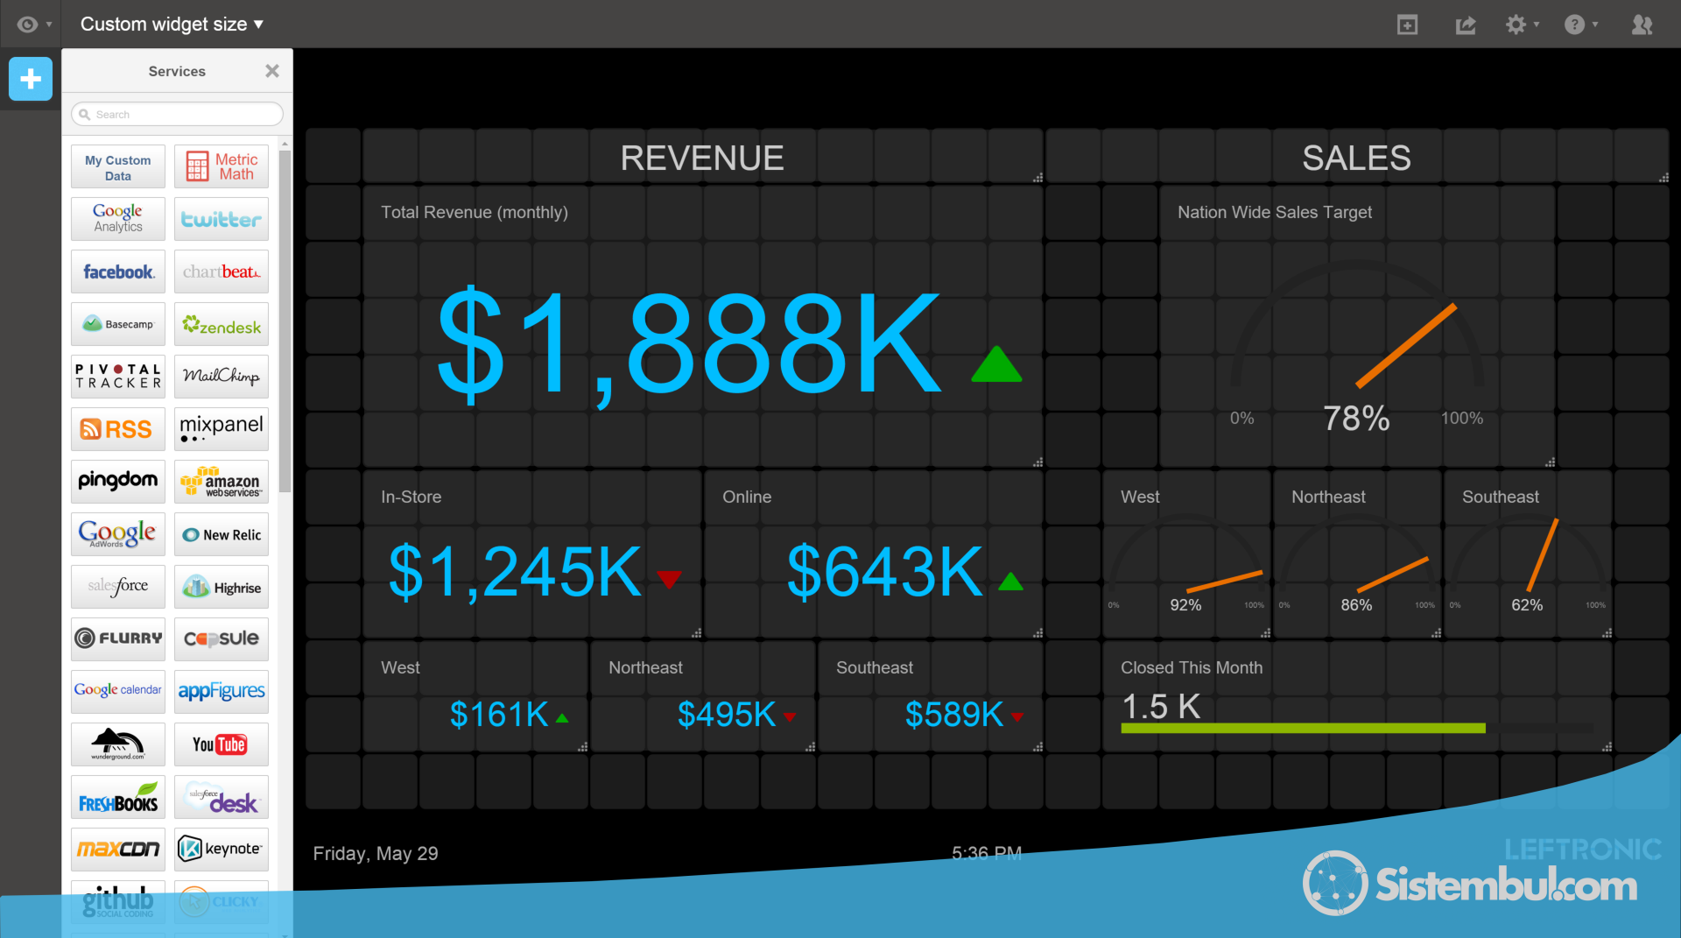Click the Closed This Month resize handle
This screenshot has width=1681, height=938.
1607,746
